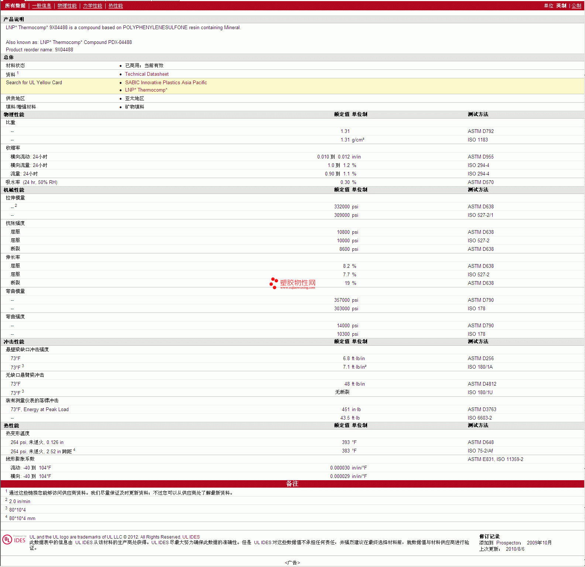Select footnote 4 text 80*10*4 mm

tap(22, 518)
